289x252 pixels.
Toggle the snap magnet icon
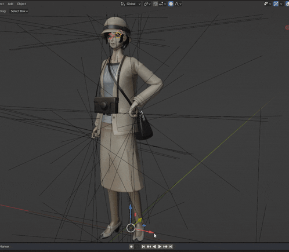[155, 4]
